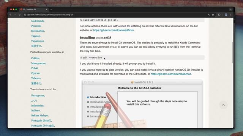Open a new browser tab
The height and width of the screenshot is (136, 243).
[x=51, y=9]
